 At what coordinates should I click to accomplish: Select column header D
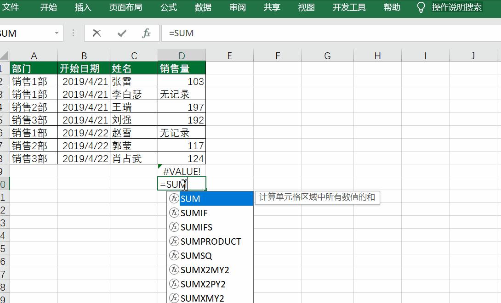click(182, 55)
